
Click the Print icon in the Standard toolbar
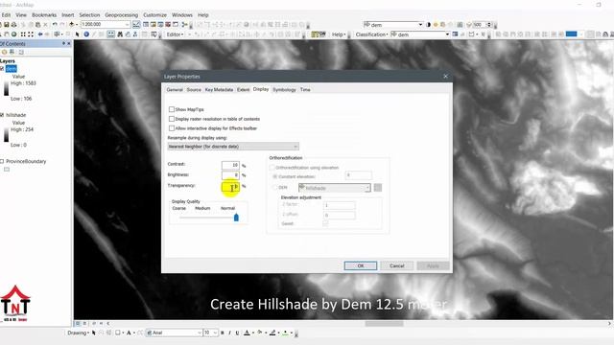(x=14, y=25)
